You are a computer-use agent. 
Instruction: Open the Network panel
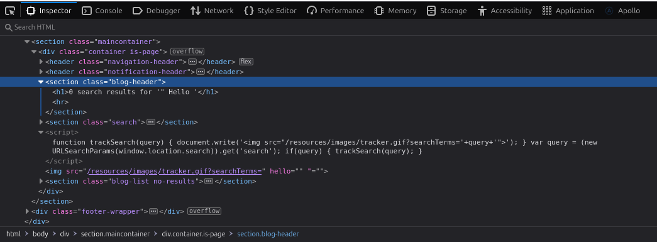click(x=212, y=11)
